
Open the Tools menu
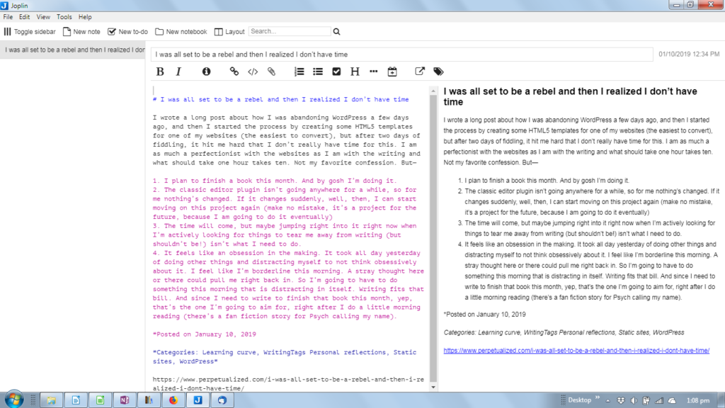click(64, 16)
